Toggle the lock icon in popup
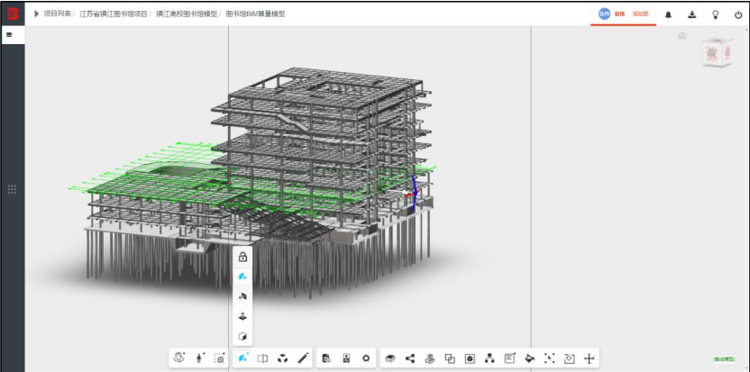This screenshot has height=372, width=750. point(242,257)
